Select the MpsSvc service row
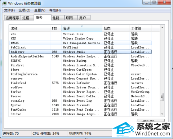 80,105
